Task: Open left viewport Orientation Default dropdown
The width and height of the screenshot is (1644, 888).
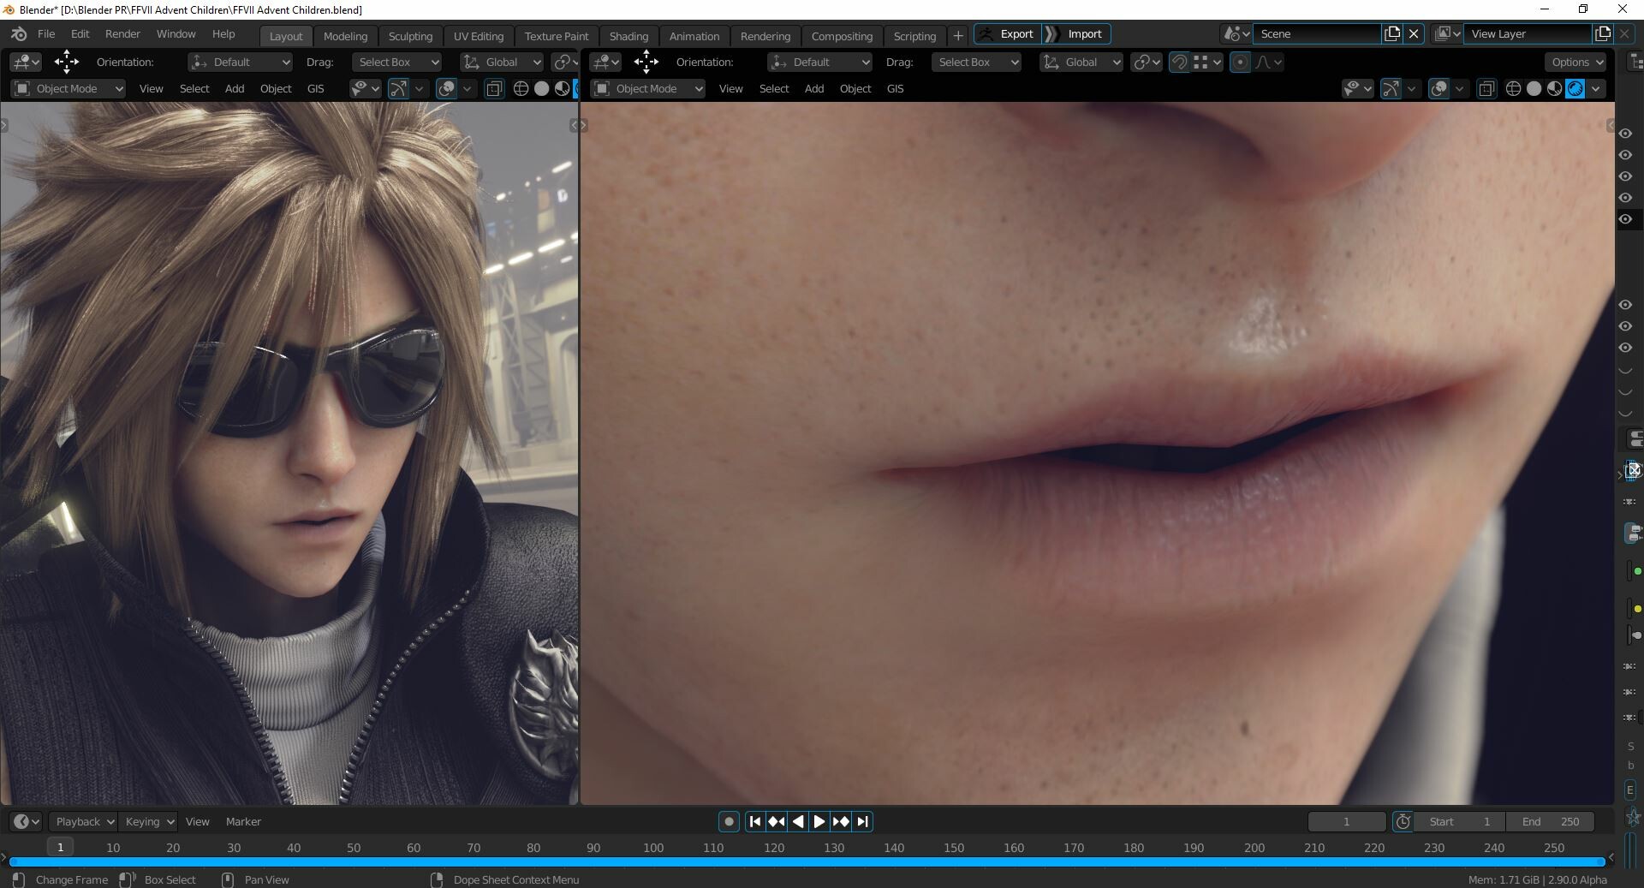Action: point(240,62)
